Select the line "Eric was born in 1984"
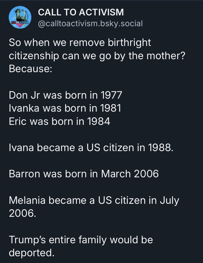The width and height of the screenshot is (203, 263). point(60,121)
